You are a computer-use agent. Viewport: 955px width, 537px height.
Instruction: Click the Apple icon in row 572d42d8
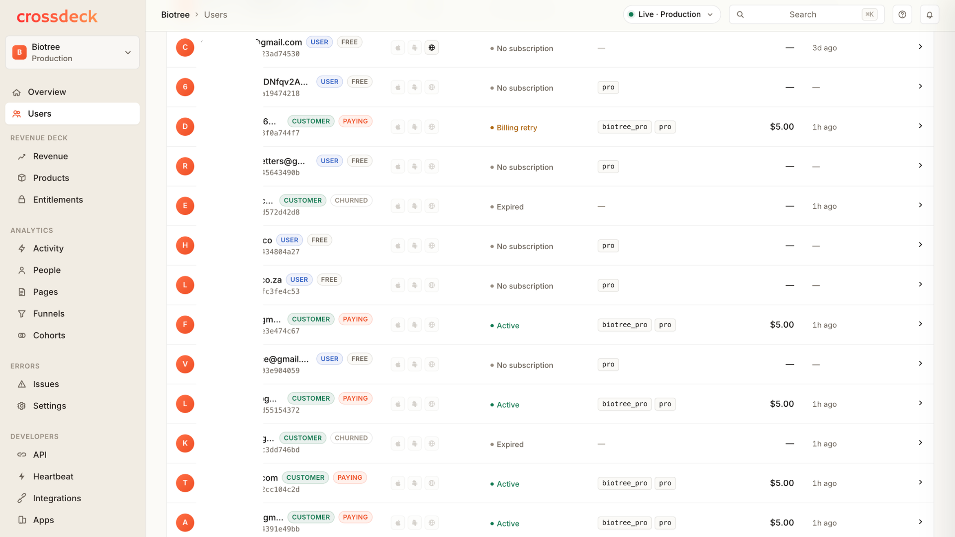pyautogui.click(x=398, y=206)
